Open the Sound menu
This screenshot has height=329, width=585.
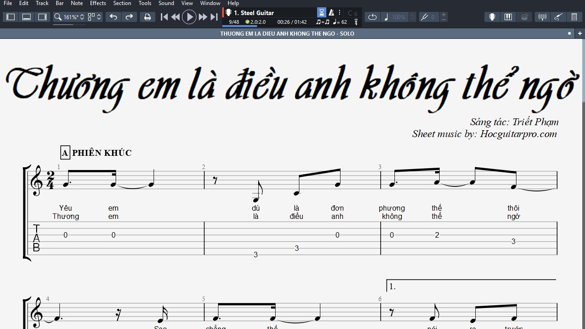[x=166, y=3]
